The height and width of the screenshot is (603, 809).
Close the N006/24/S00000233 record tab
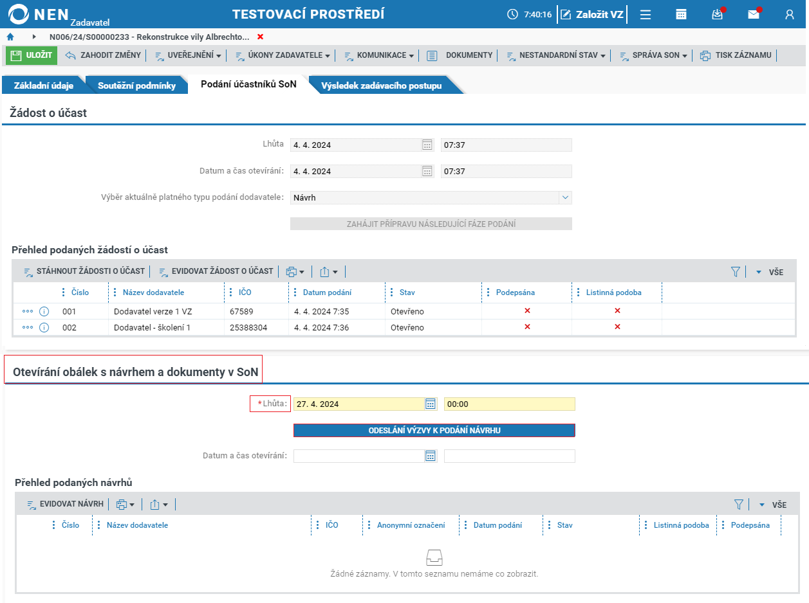(x=260, y=37)
